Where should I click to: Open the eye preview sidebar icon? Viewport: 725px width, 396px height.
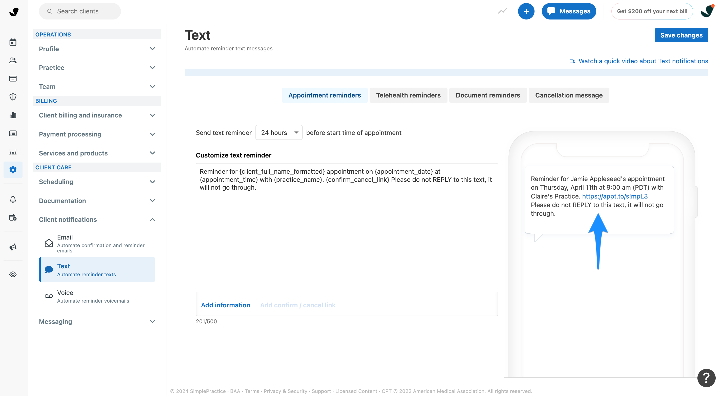click(13, 274)
